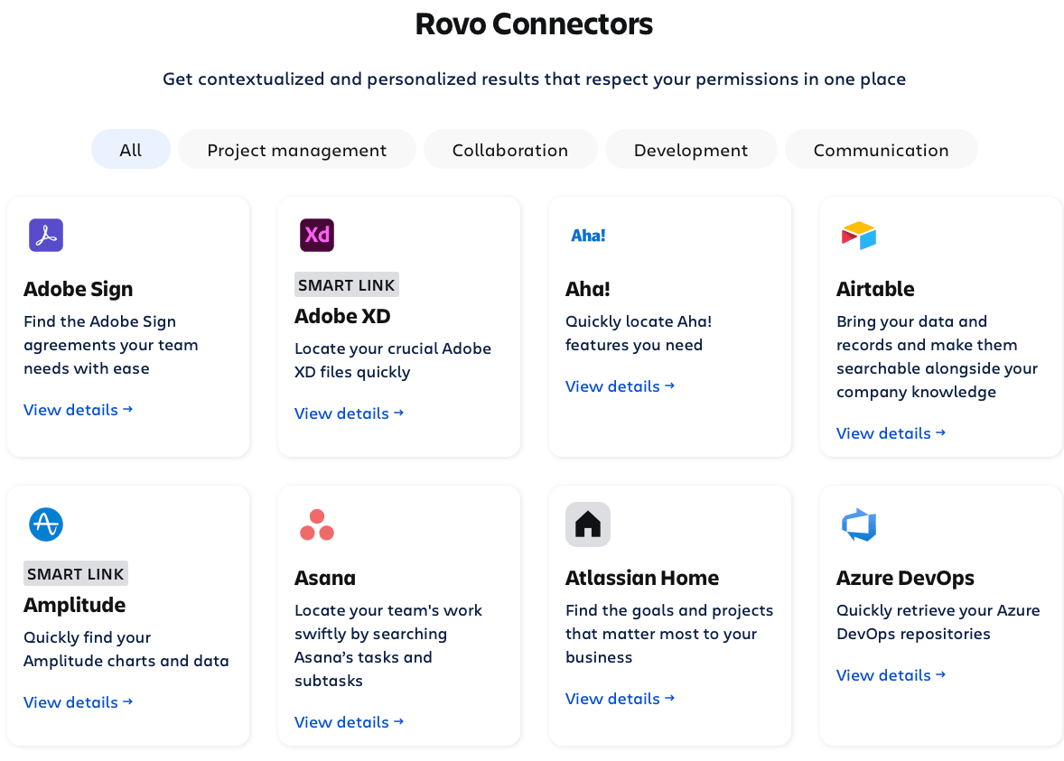Image resolution: width=1064 pixels, height=761 pixels.
Task: Click the 'Get contextualized and personalized results' subtitle
Action: point(534,79)
